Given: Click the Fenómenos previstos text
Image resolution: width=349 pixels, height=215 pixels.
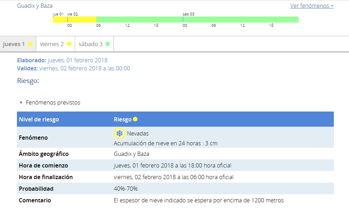Looking at the screenshot, I should pos(53,103).
